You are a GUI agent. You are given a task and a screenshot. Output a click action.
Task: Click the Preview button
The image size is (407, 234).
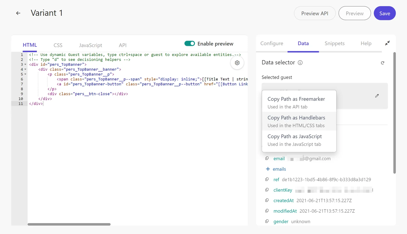click(x=355, y=13)
